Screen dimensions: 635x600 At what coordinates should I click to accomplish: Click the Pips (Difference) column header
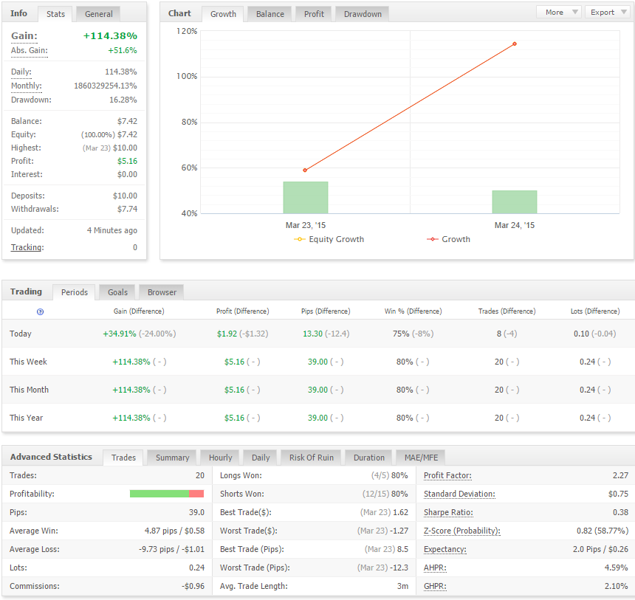(x=326, y=311)
